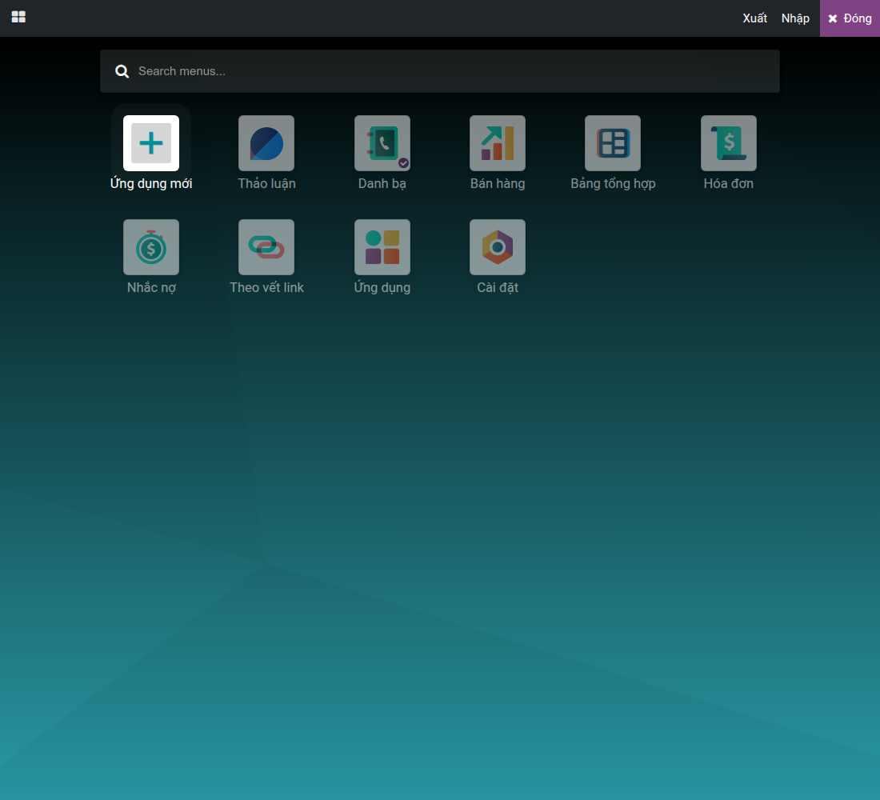
Task: Open the Nhắc nợ stopwatch icon
Action: click(x=151, y=247)
